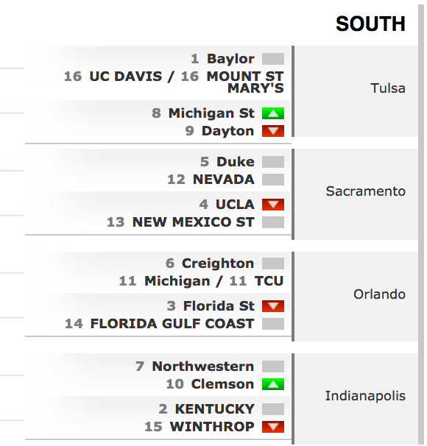Select the Indianapolis site label
Screen dimensions: 427x446
click(365, 396)
